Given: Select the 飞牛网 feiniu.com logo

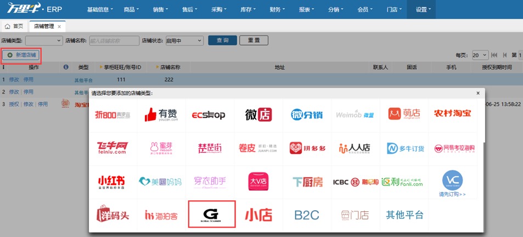Looking at the screenshot, I should (x=112, y=148).
